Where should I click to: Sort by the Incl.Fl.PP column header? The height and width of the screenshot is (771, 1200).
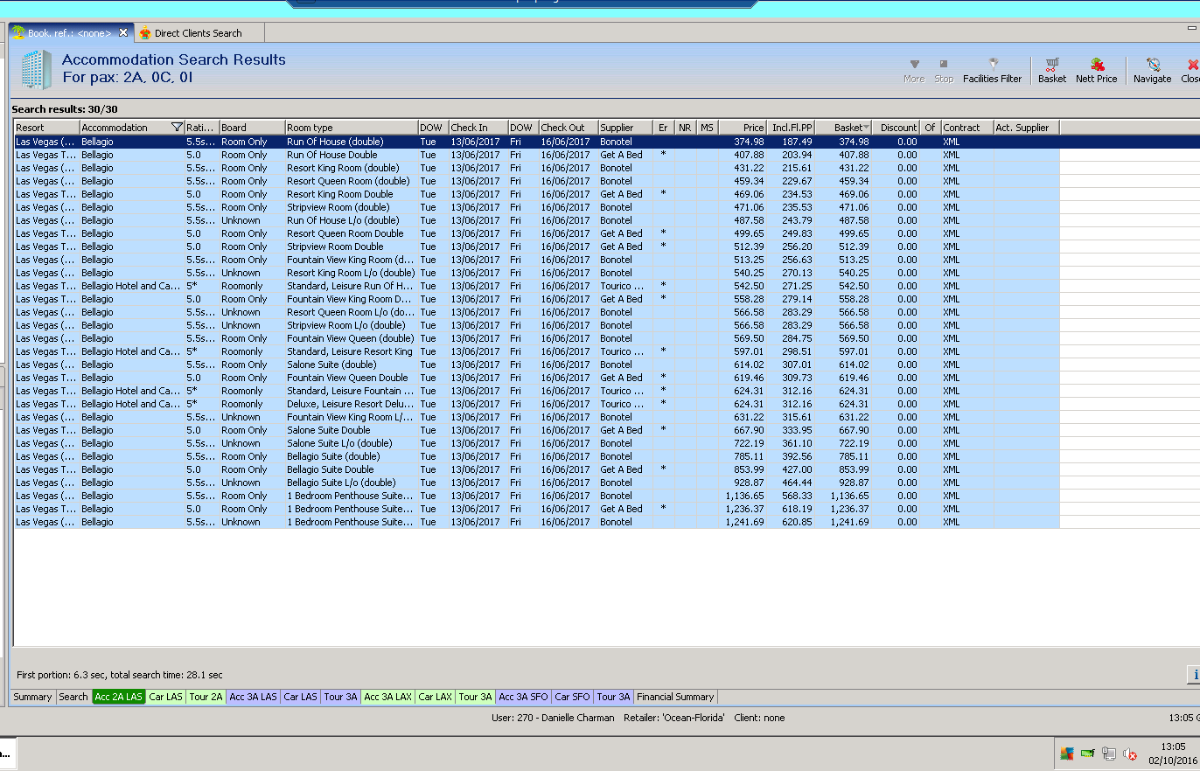792,128
